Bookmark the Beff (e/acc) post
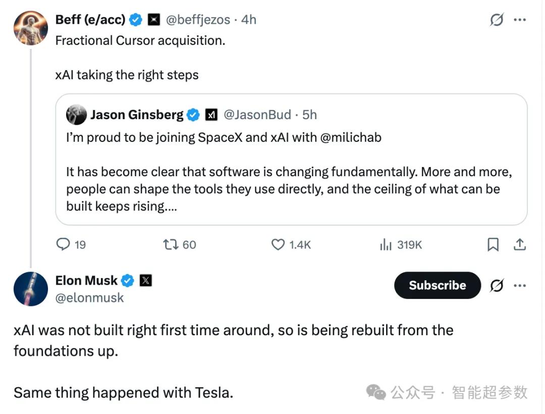Screen dimensions: 545x414 [x=493, y=244]
